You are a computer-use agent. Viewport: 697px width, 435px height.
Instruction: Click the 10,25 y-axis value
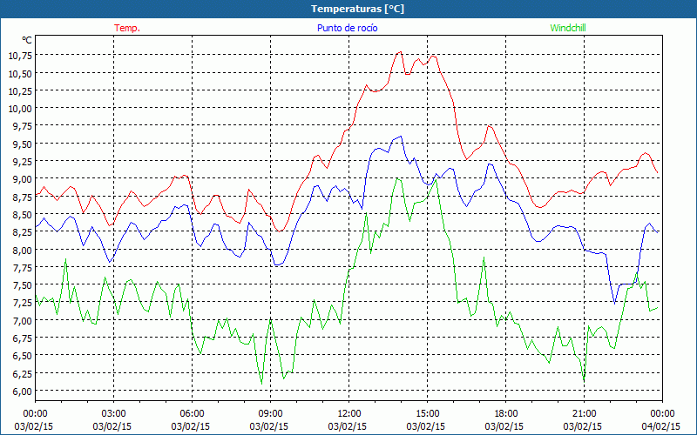click(x=19, y=91)
